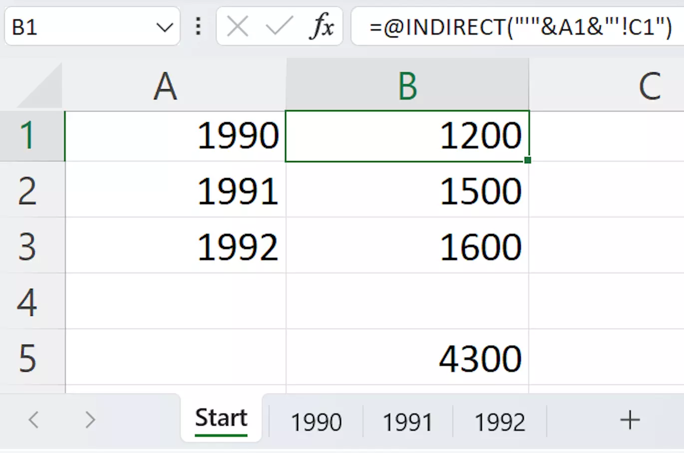Select cell B3 containing 1600
684x453 pixels.
click(x=407, y=245)
